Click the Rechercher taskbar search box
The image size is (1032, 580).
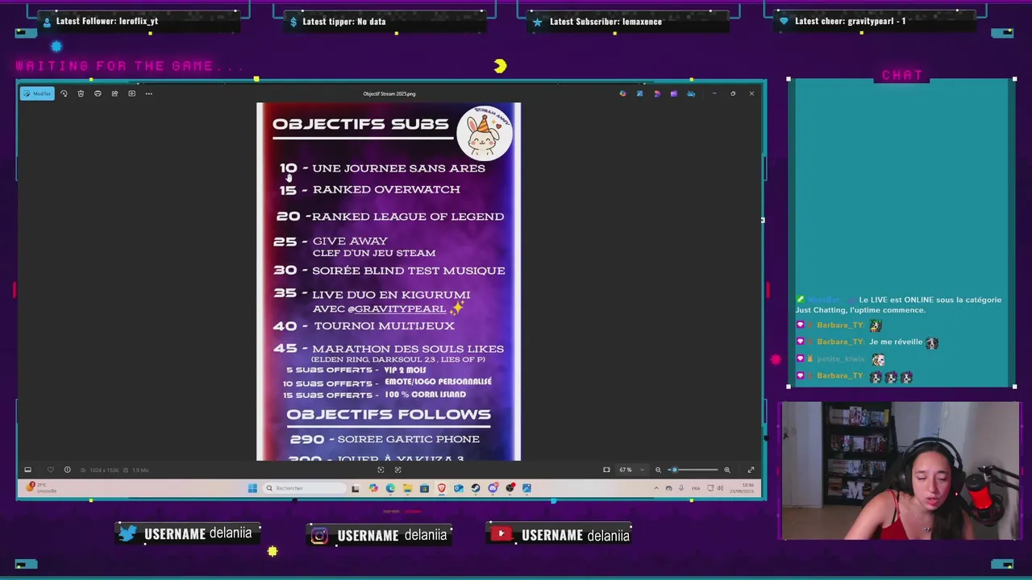pyautogui.click(x=305, y=488)
